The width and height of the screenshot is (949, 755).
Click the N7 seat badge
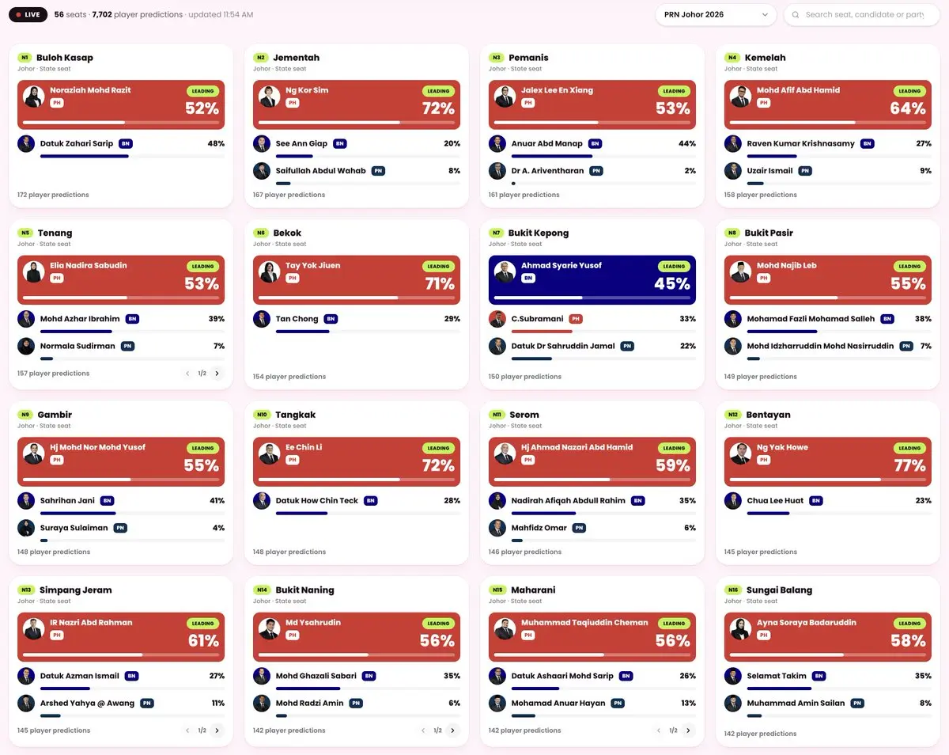pos(496,233)
